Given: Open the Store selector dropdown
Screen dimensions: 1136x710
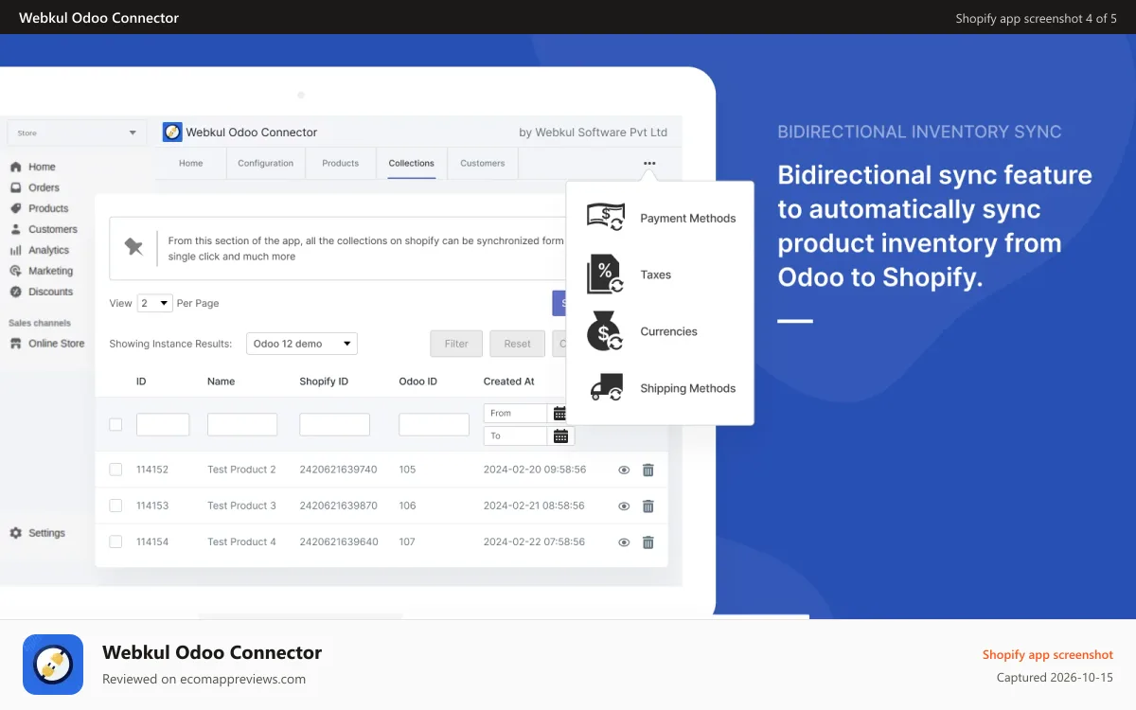Looking at the screenshot, I should point(77,133).
